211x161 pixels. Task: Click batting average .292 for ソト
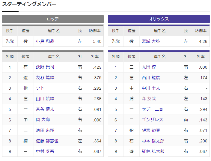coord(97,88)
